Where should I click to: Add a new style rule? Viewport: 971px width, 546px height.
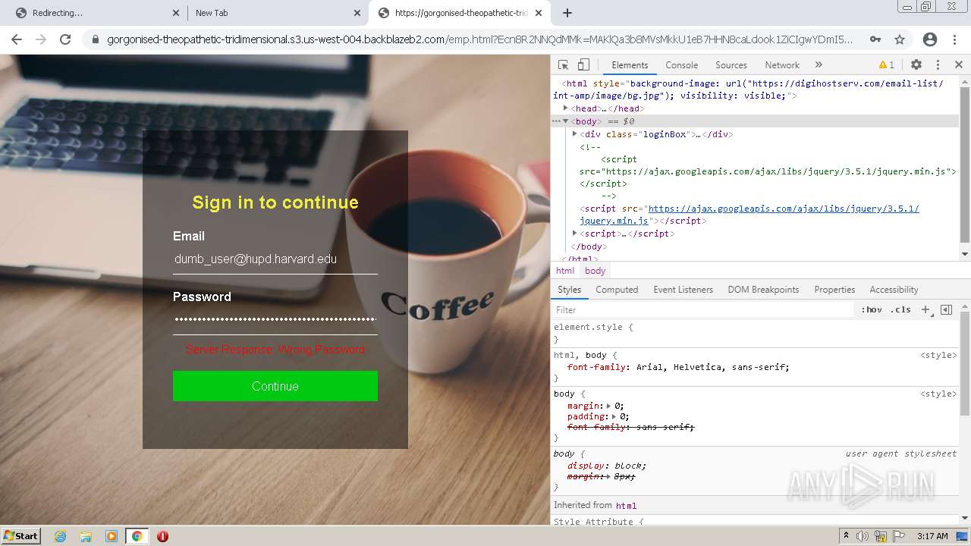[925, 309]
